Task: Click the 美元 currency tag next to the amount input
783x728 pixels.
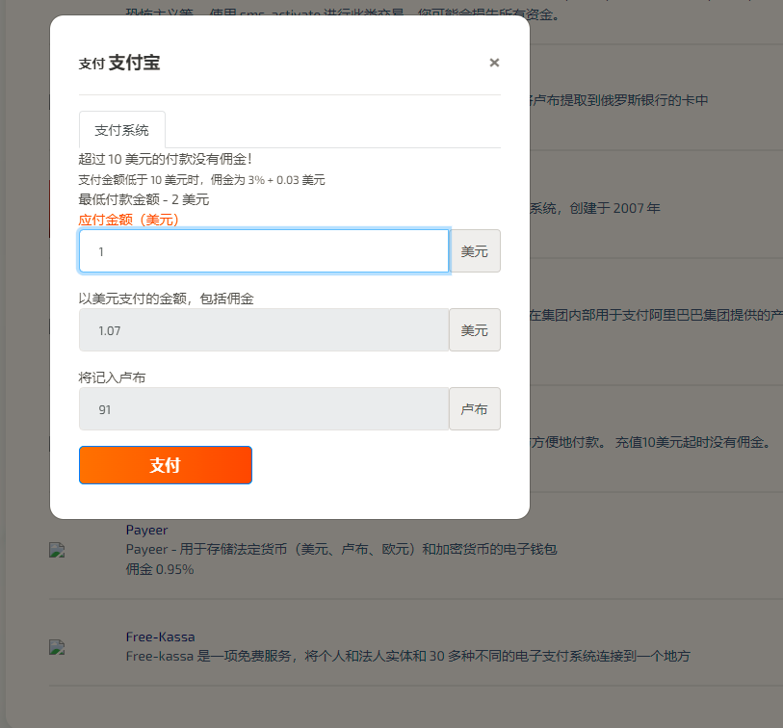Action: coord(474,250)
